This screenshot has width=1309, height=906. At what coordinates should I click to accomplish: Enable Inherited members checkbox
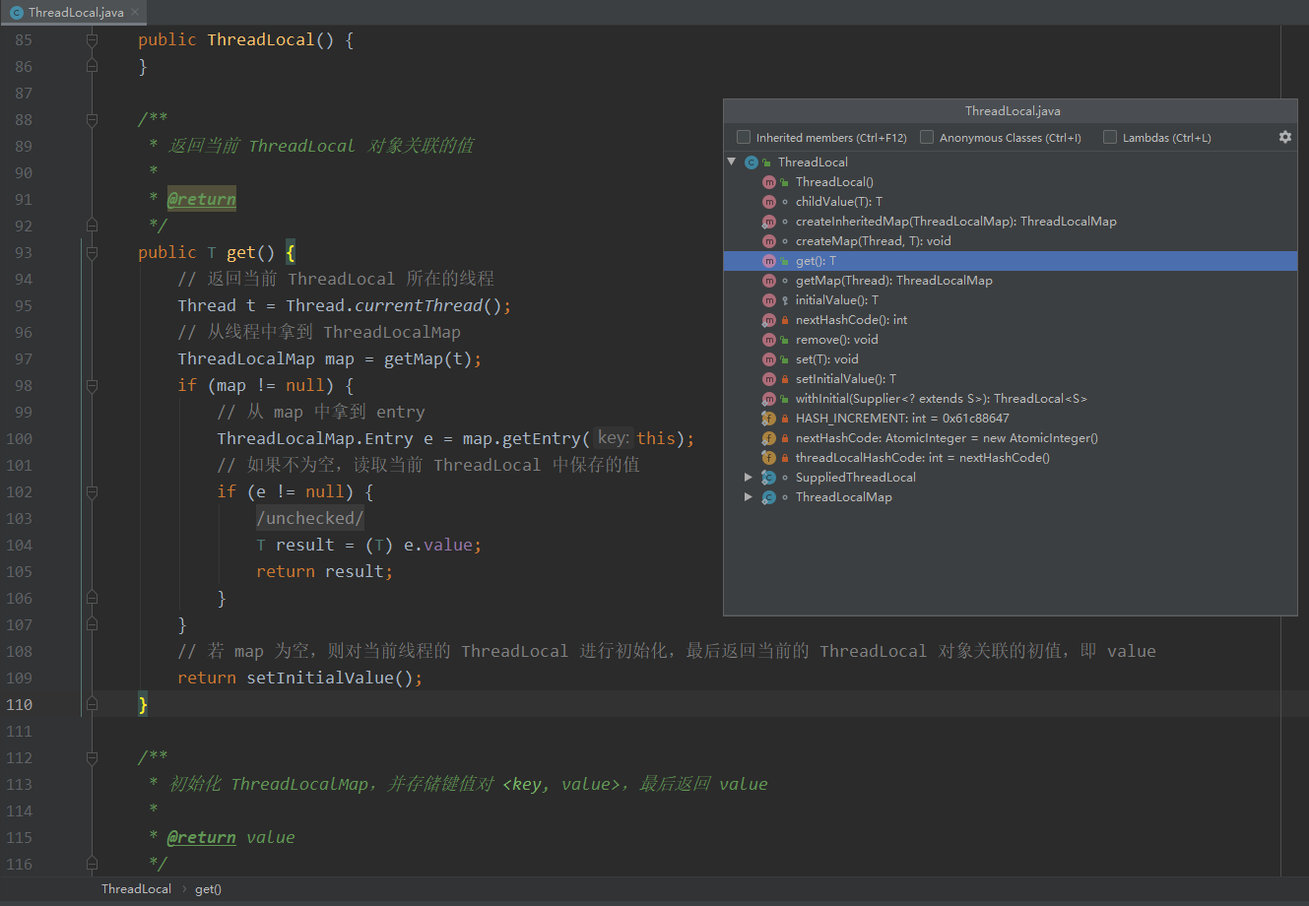(x=744, y=137)
